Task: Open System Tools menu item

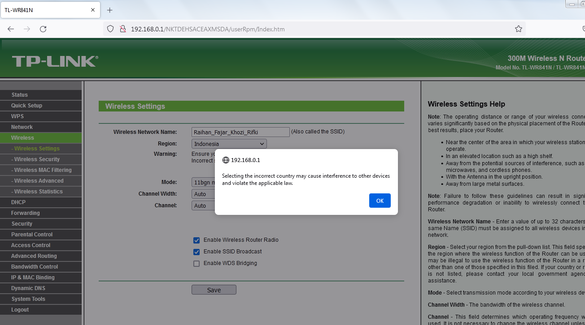Action: tap(41, 299)
